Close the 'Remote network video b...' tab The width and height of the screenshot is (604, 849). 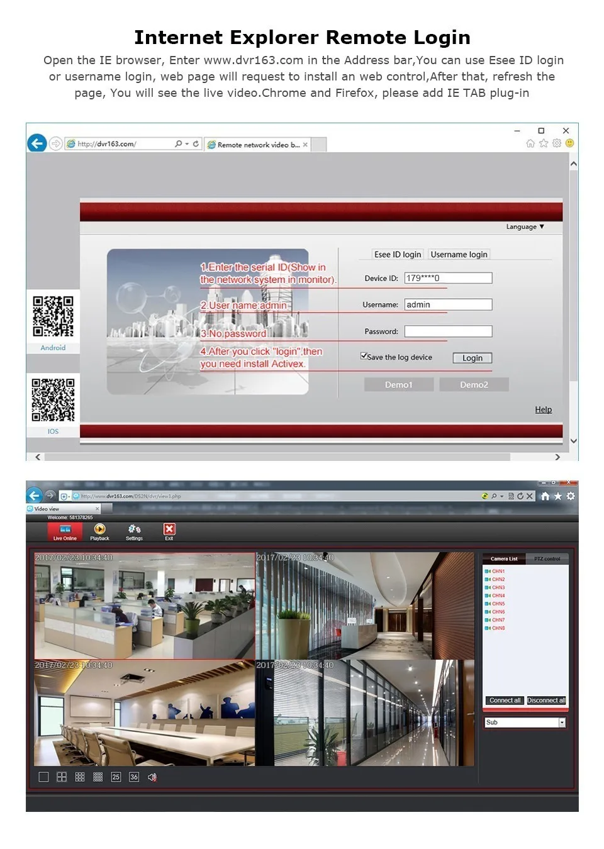[306, 145]
